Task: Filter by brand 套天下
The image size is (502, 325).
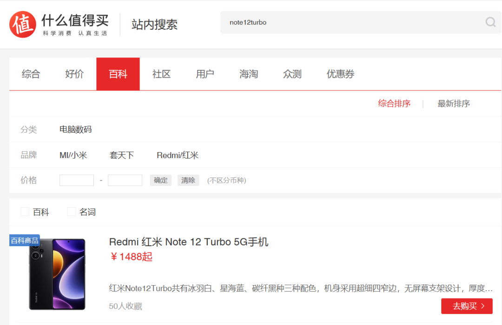Action: tap(122, 155)
